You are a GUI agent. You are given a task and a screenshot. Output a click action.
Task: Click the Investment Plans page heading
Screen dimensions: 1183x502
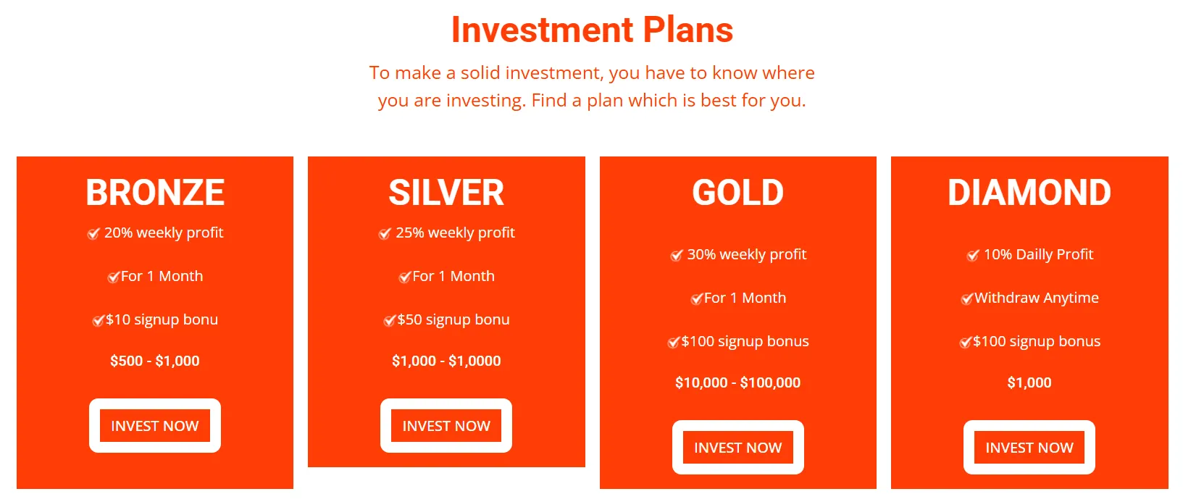click(x=592, y=30)
